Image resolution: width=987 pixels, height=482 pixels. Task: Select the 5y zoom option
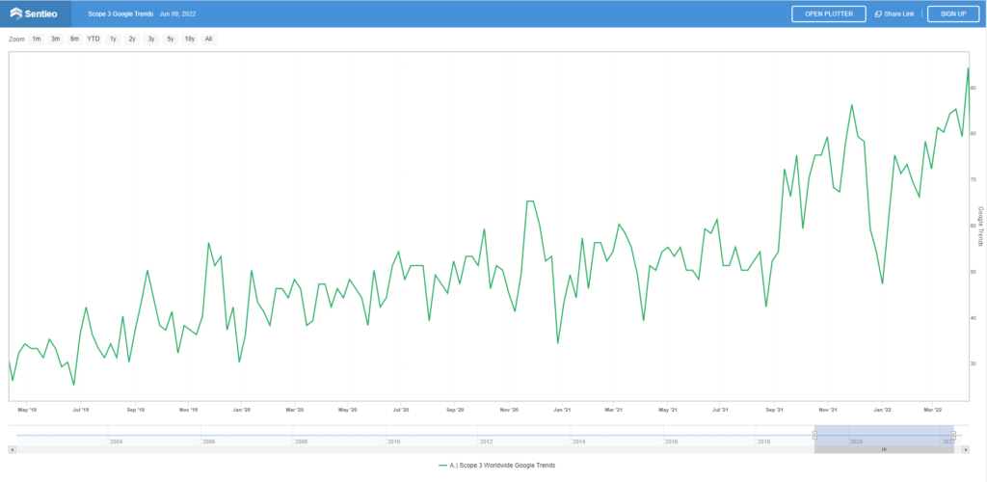170,39
